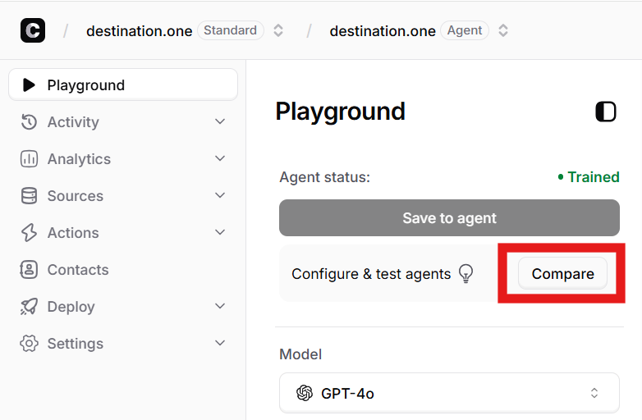Screen dimensions: 642x420
Task: Open the agent switcher next to Agent
Action: 503,30
